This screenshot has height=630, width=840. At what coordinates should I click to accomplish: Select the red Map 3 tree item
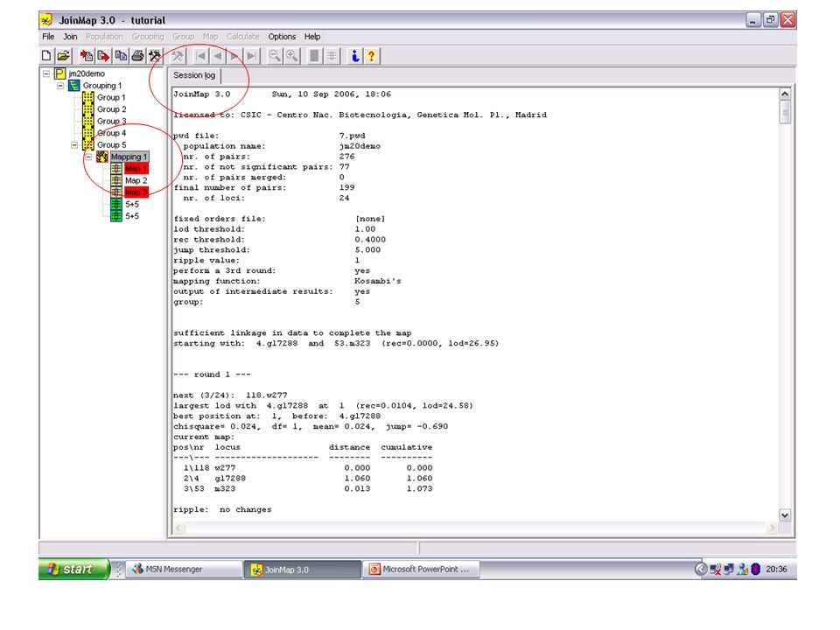point(136,192)
